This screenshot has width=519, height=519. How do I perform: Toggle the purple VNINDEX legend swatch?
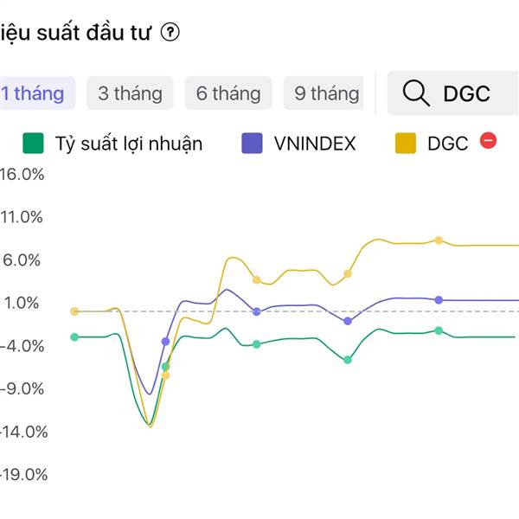point(252,144)
